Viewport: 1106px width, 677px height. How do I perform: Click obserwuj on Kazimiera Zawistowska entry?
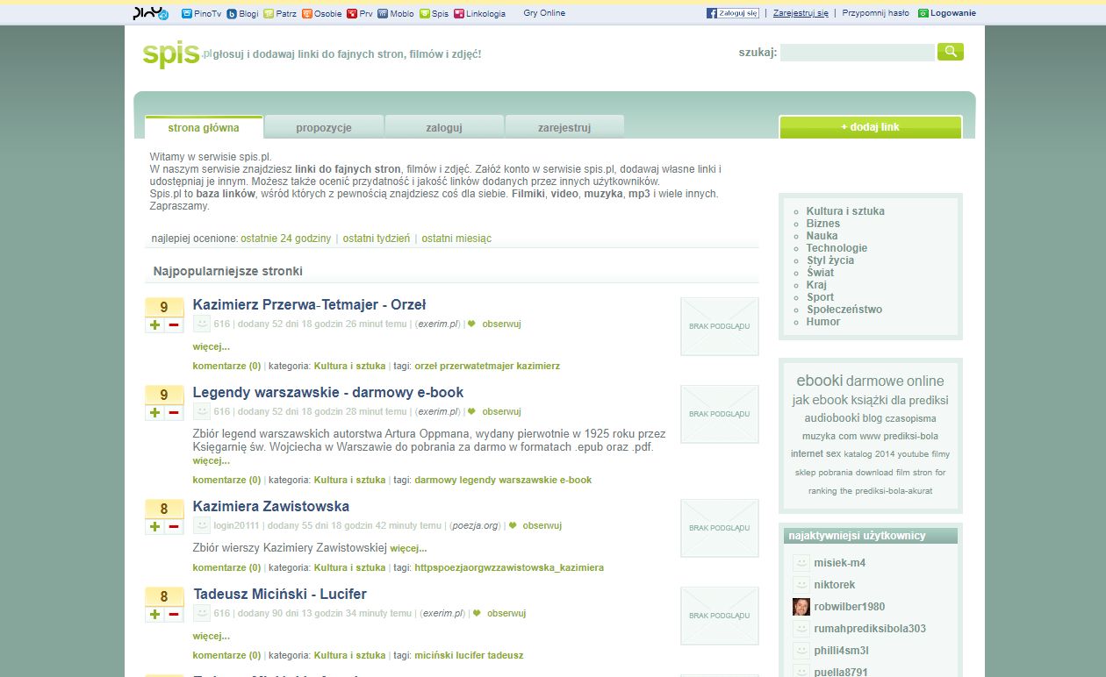coord(542,526)
